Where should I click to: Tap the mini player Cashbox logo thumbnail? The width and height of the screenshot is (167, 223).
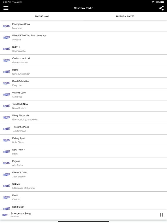(5, 215)
